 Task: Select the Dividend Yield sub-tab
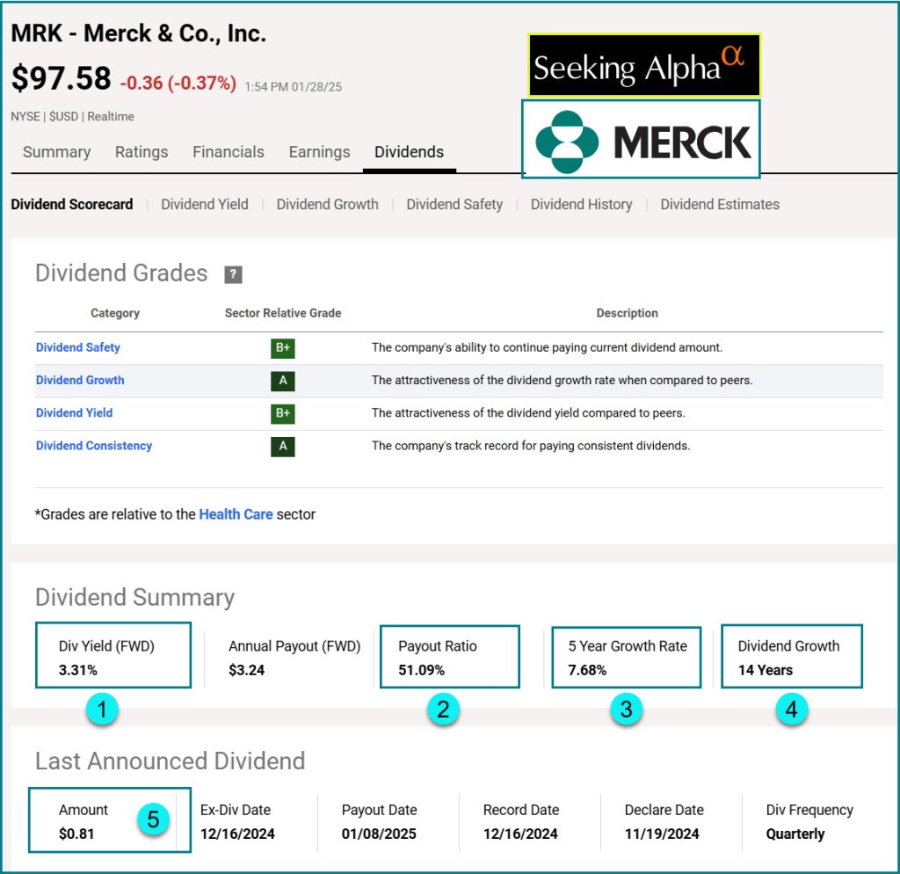pos(205,204)
